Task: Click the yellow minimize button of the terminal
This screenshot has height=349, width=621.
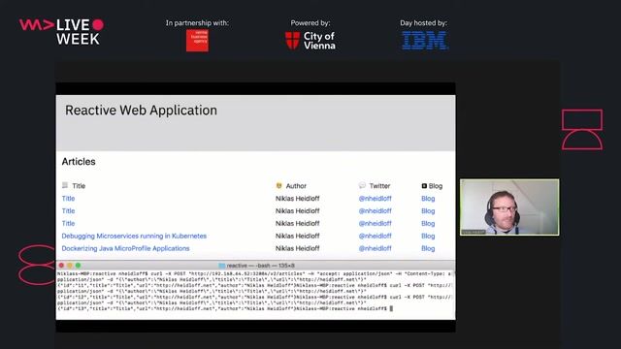Action: (70, 266)
